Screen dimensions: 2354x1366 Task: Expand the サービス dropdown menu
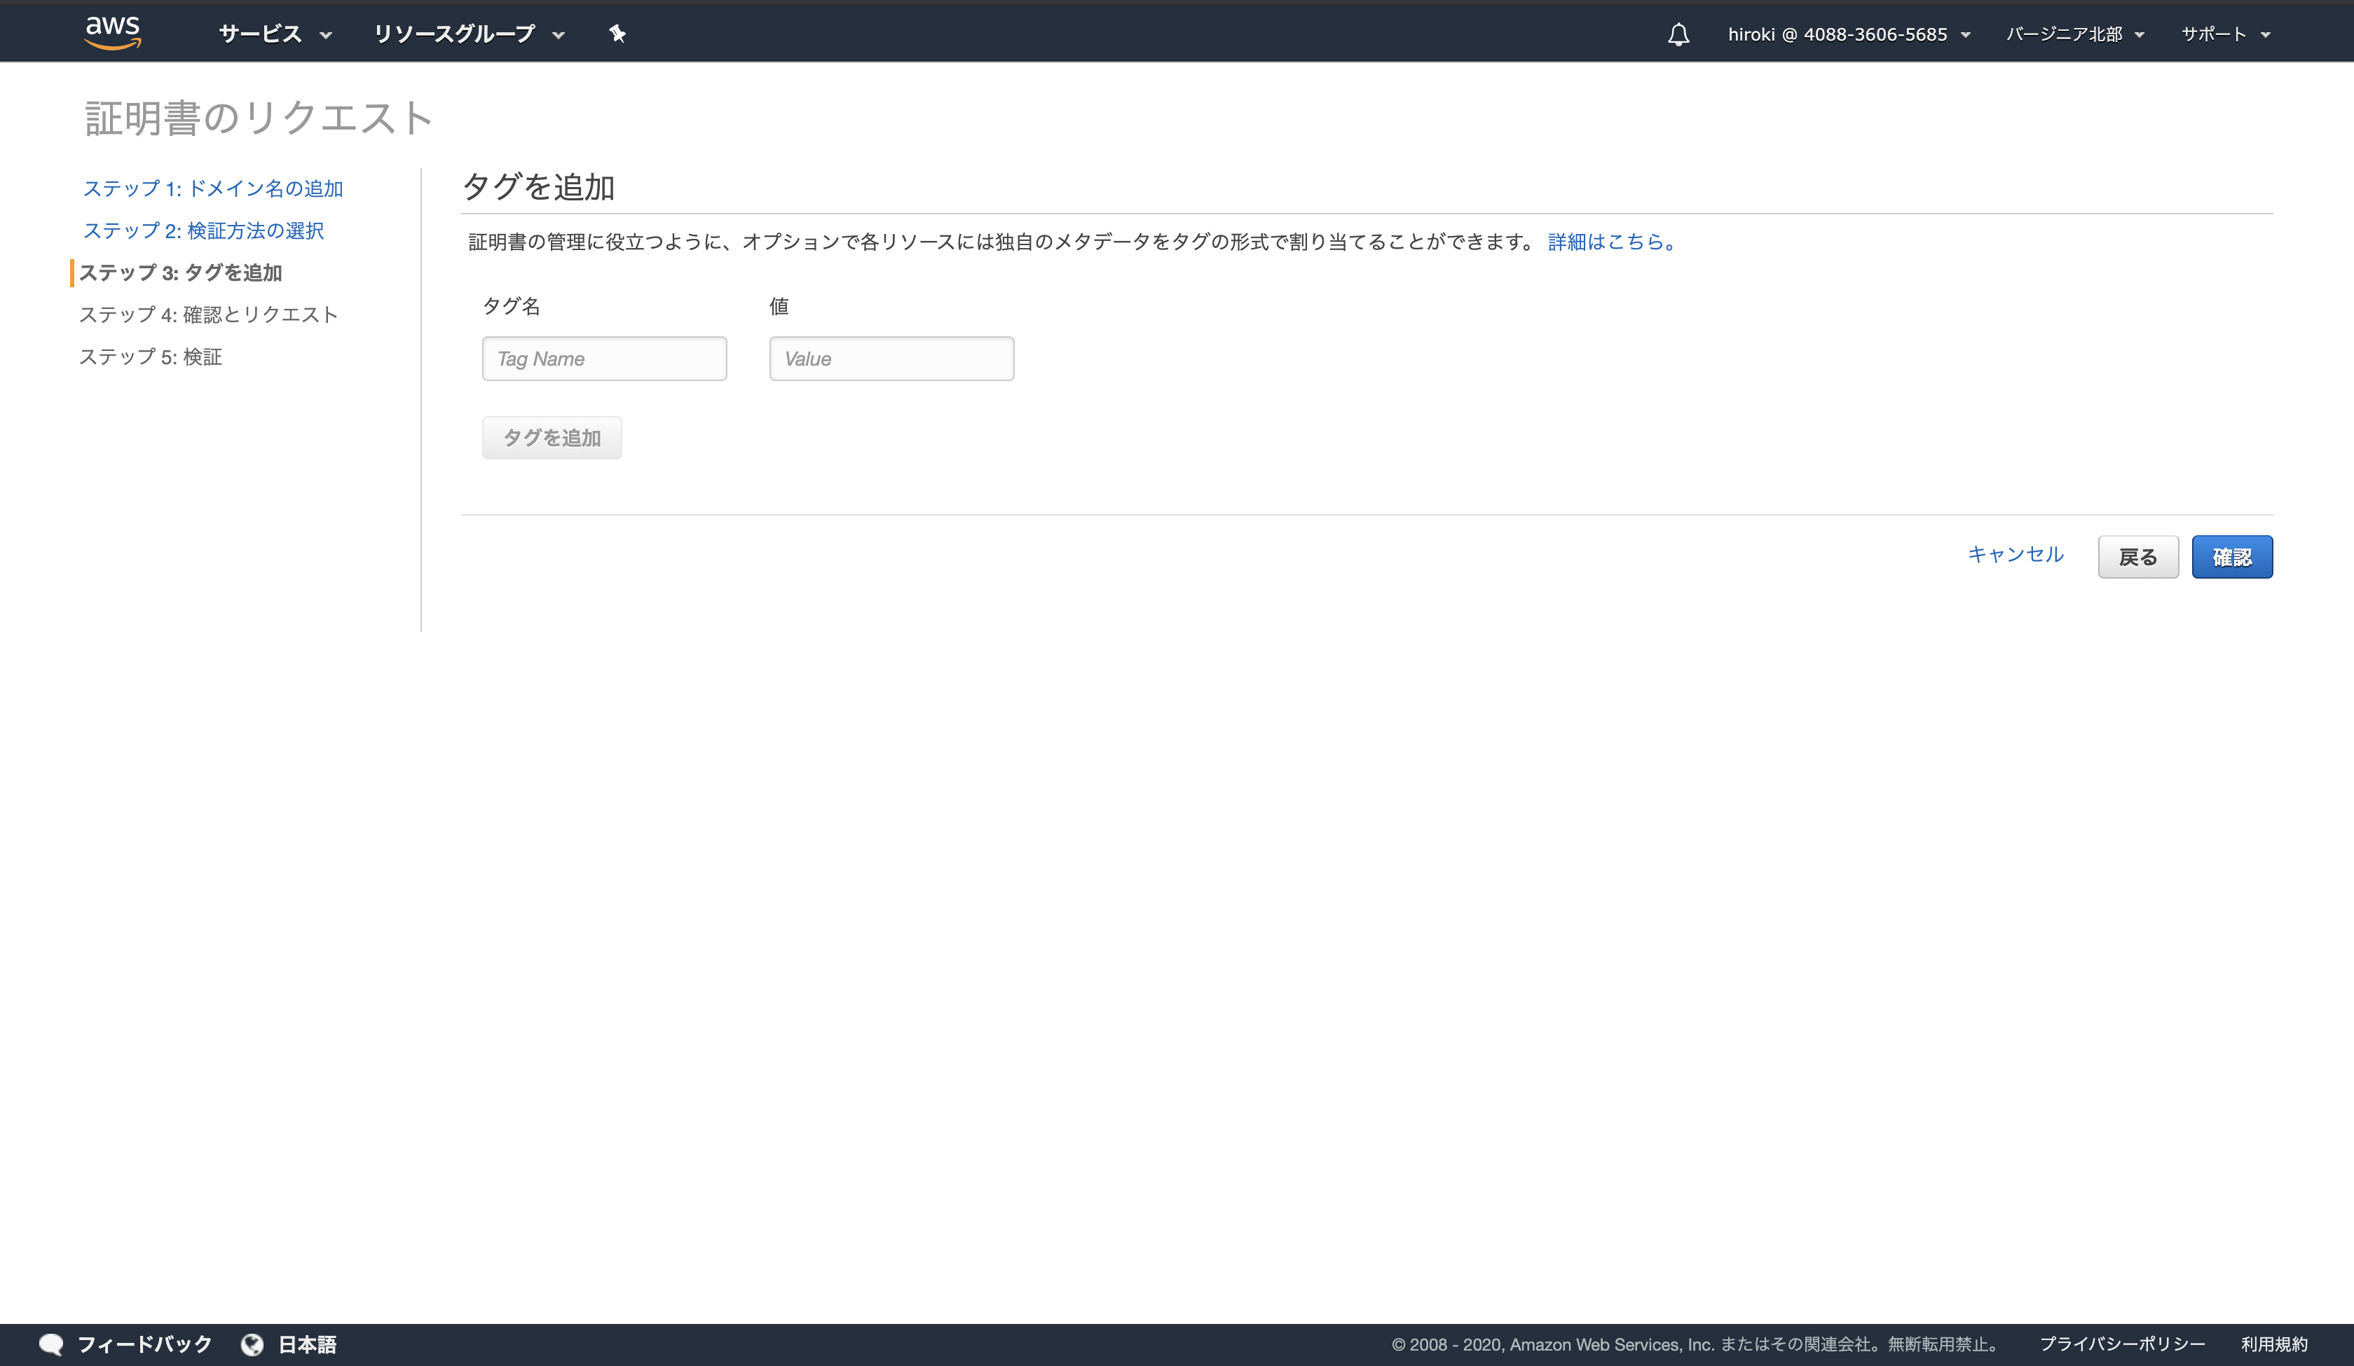pos(275,34)
